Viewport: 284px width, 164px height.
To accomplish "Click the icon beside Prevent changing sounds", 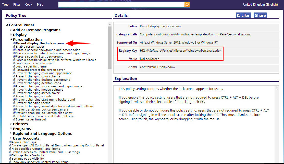I will tap(14, 96).
